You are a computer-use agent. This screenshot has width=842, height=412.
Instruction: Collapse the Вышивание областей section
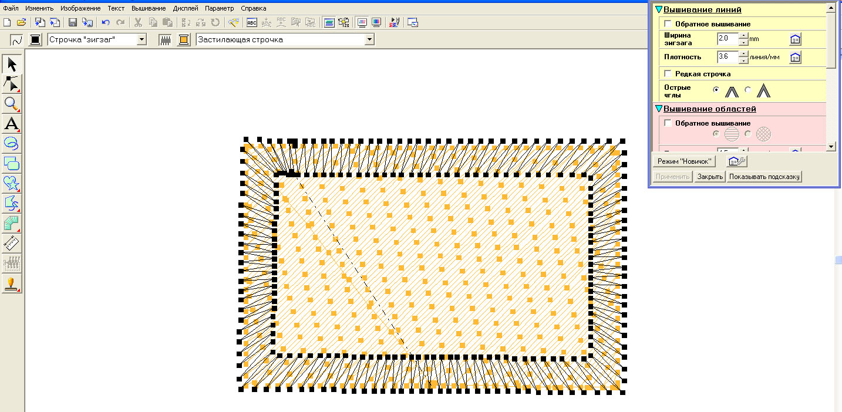659,109
